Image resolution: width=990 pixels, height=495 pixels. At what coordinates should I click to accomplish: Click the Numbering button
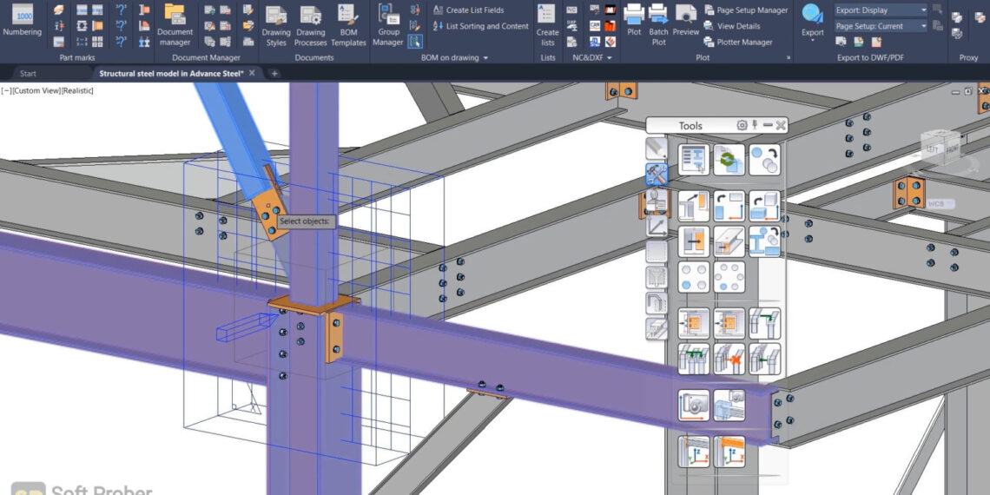[x=22, y=22]
